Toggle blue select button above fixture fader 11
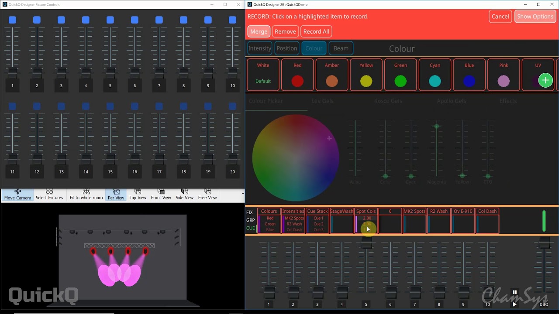Image resolution: width=559 pixels, height=314 pixels. coord(12,106)
